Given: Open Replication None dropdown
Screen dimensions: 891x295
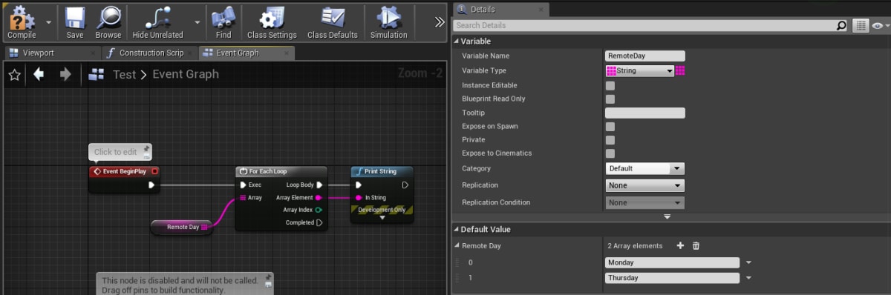Looking at the screenshot, I should 644,185.
